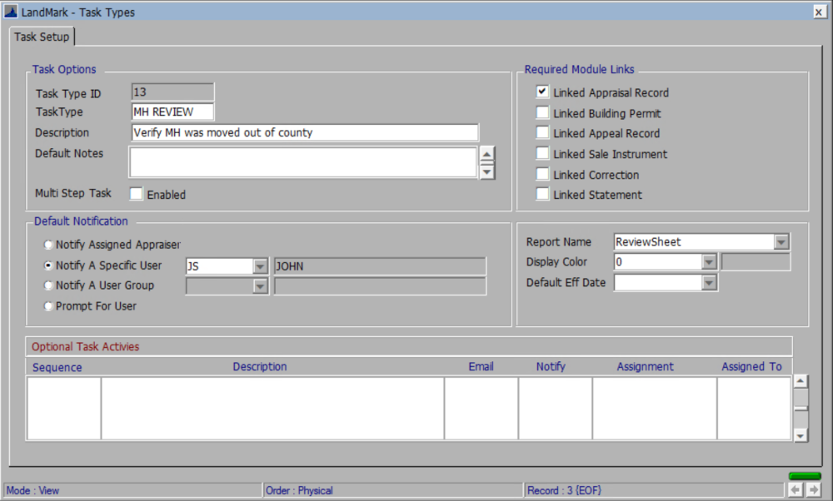Click the green status indicator bar
833x501 pixels.
click(x=804, y=476)
